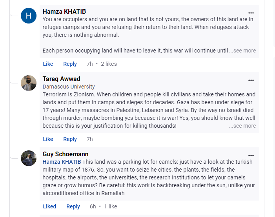View the 2 likes on Hamza's comment
275x217 pixels.
[x=109, y=64]
